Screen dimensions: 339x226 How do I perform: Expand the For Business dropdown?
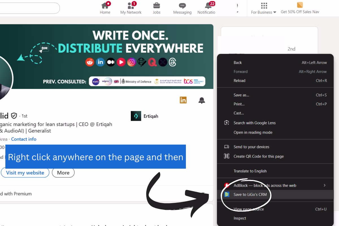(263, 8)
